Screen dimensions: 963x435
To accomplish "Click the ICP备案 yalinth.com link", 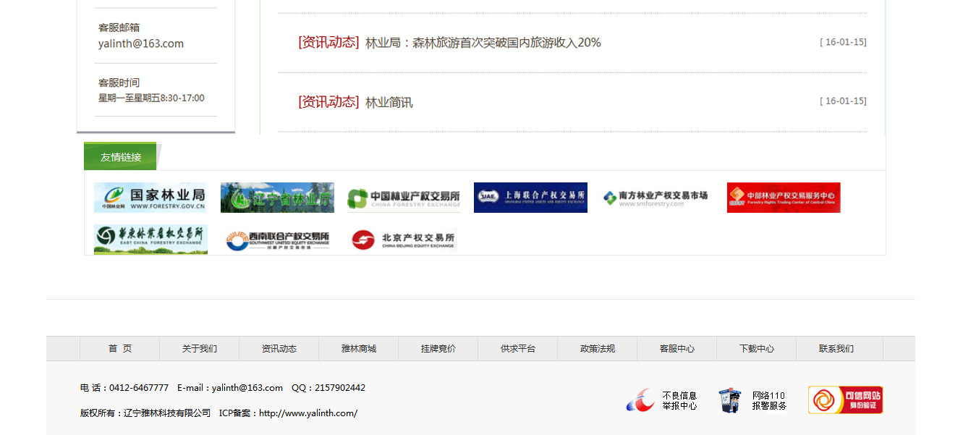I will click(308, 413).
